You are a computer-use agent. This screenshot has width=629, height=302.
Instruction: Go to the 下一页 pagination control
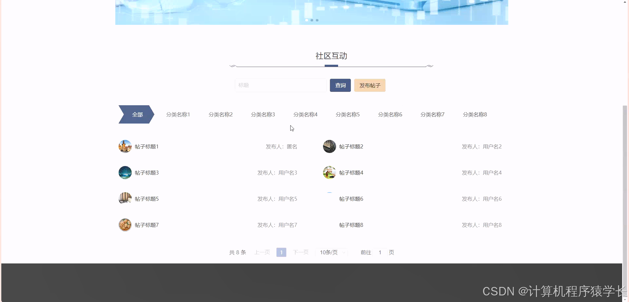(x=300, y=252)
